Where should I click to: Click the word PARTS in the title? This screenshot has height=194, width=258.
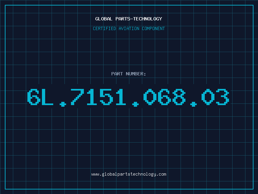(x=123, y=19)
